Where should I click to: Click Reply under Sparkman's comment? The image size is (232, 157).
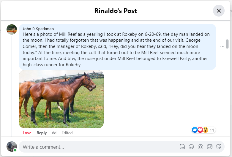42,133
